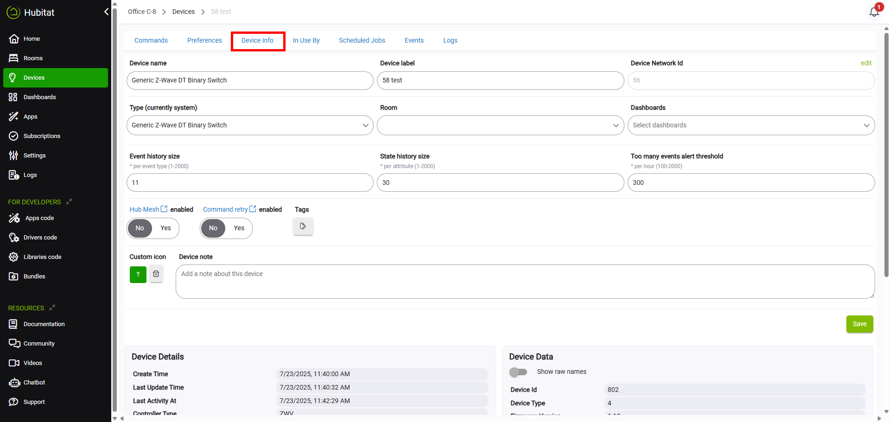
Task: Open the Room dropdown
Action: click(x=500, y=126)
